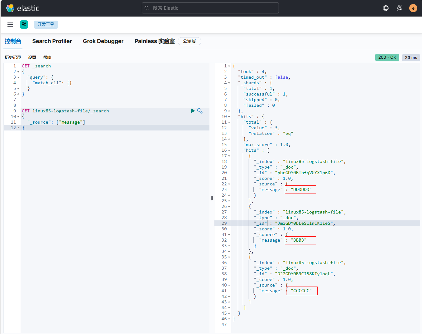Image resolution: width=422 pixels, height=334 pixels.
Task: Click the green space avatar badge
Action: coord(24,25)
